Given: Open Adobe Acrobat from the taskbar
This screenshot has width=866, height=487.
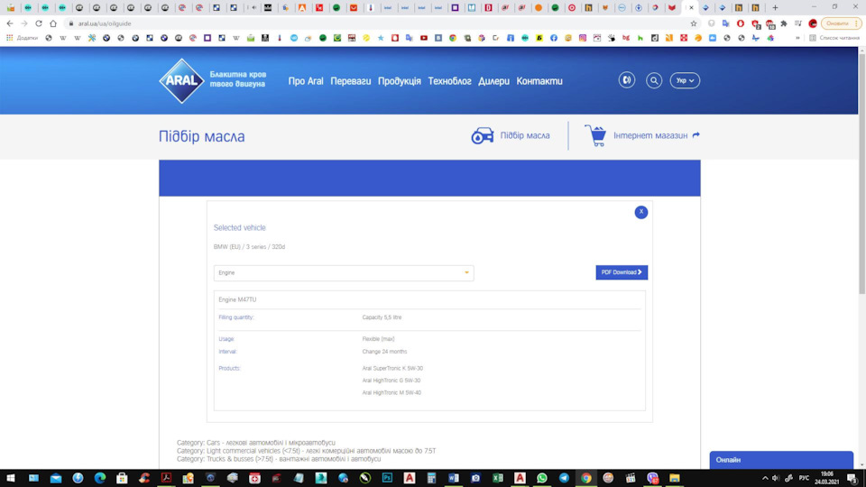Looking at the screenshot, I should click(166, 478).
